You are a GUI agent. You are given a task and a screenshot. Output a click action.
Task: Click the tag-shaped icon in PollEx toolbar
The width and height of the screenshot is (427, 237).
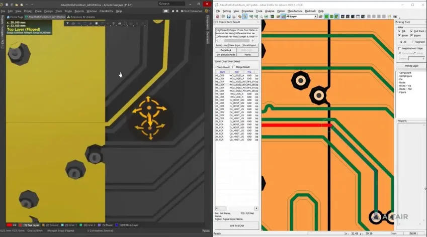(239, 17)
